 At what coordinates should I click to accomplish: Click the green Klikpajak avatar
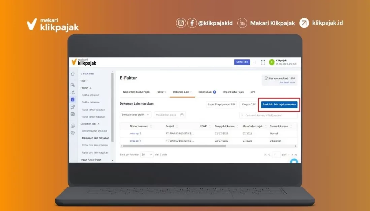coord(272,62)
